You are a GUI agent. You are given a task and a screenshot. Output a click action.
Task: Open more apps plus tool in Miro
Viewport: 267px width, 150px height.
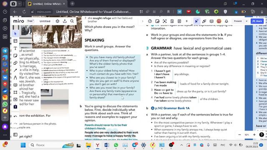pyautogui.click(x=15, y=107)
